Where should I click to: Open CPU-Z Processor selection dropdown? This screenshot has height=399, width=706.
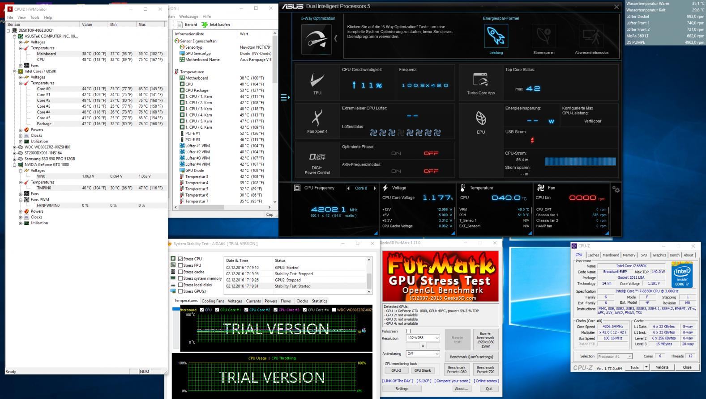pyautogui.click(x=615, y=357)
